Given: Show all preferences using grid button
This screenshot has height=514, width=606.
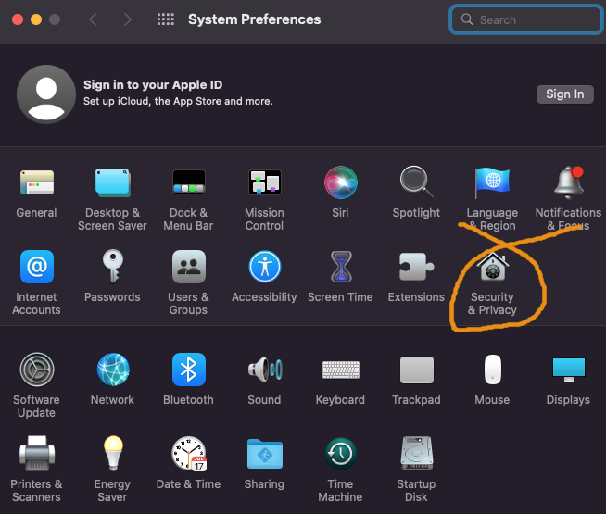Looking at the screenshot, I should pos(166,19).
